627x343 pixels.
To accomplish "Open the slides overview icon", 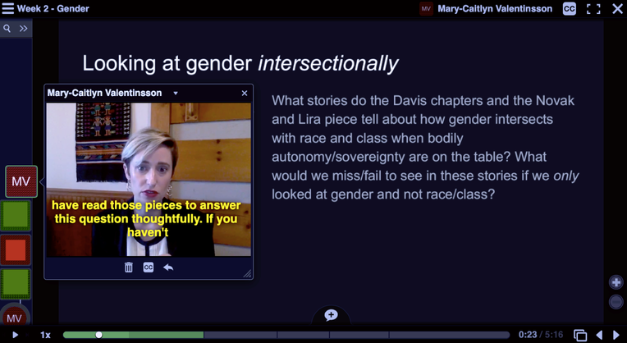I will 580,335.
